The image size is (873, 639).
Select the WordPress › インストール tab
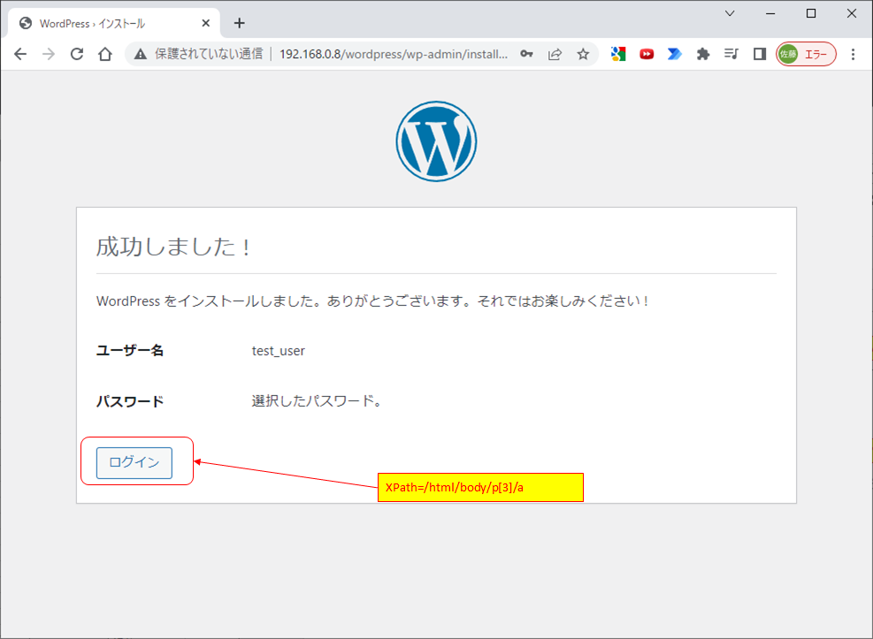click(x=114, y=23)
